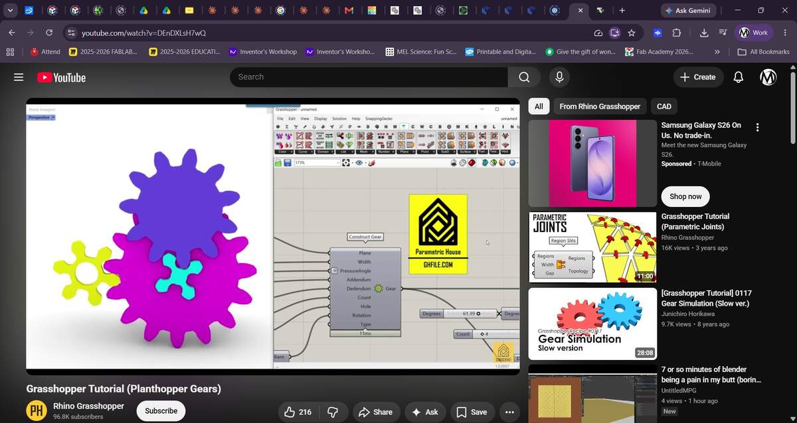Click the Ask button
797x423 pixels.
[425, 412]
